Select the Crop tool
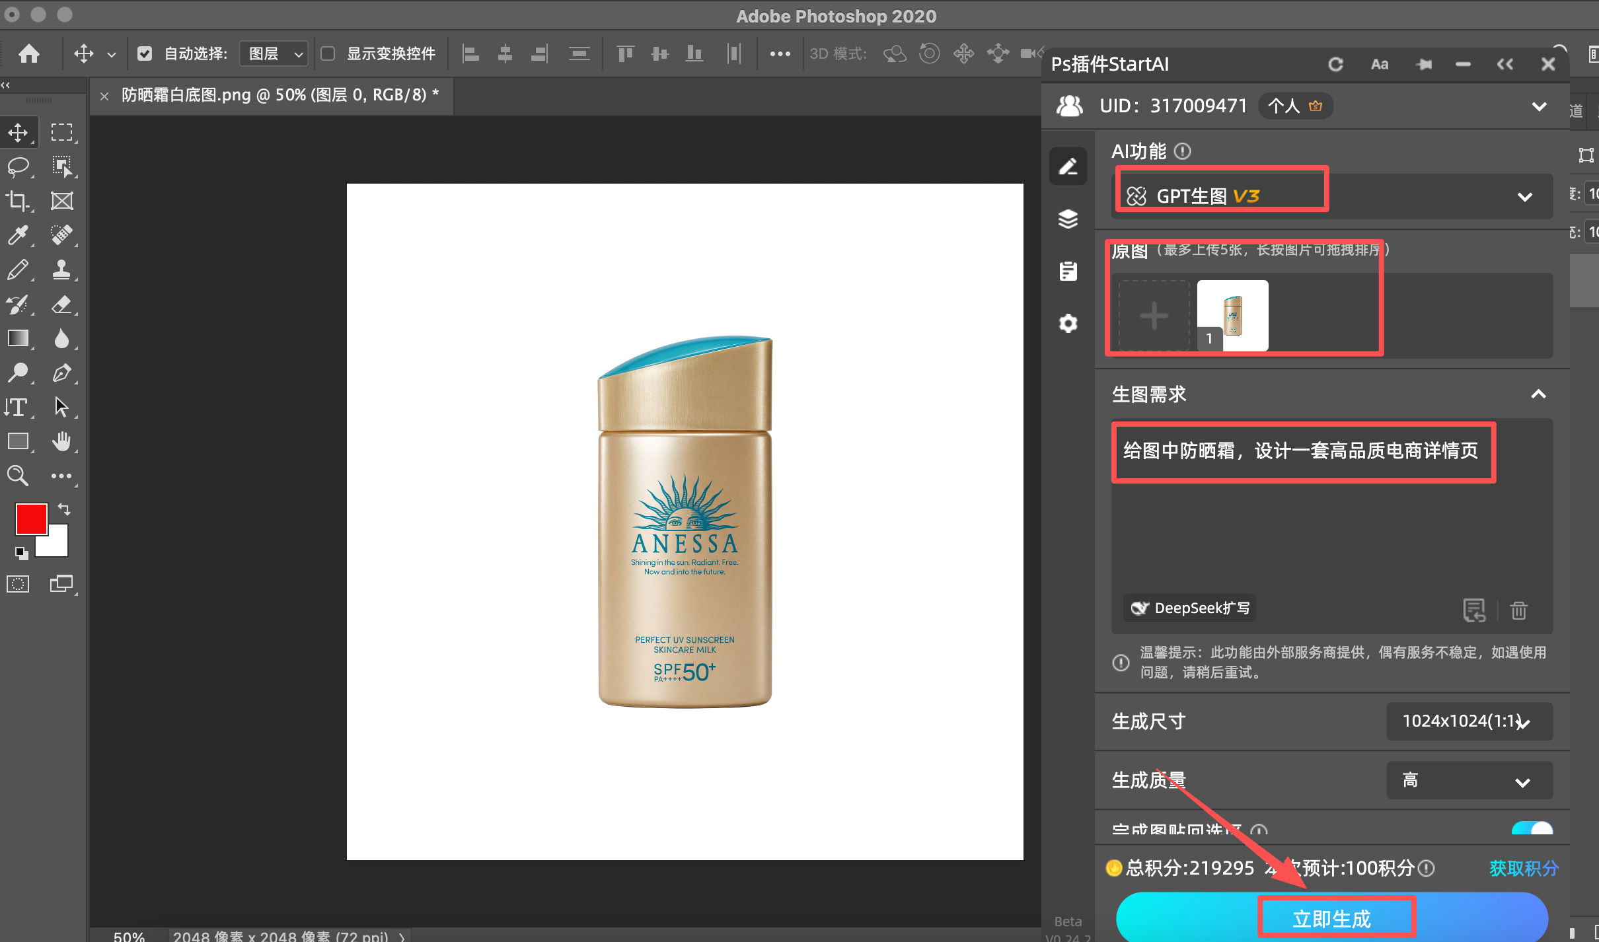The image size is (1599, 942). click(19, 201)
